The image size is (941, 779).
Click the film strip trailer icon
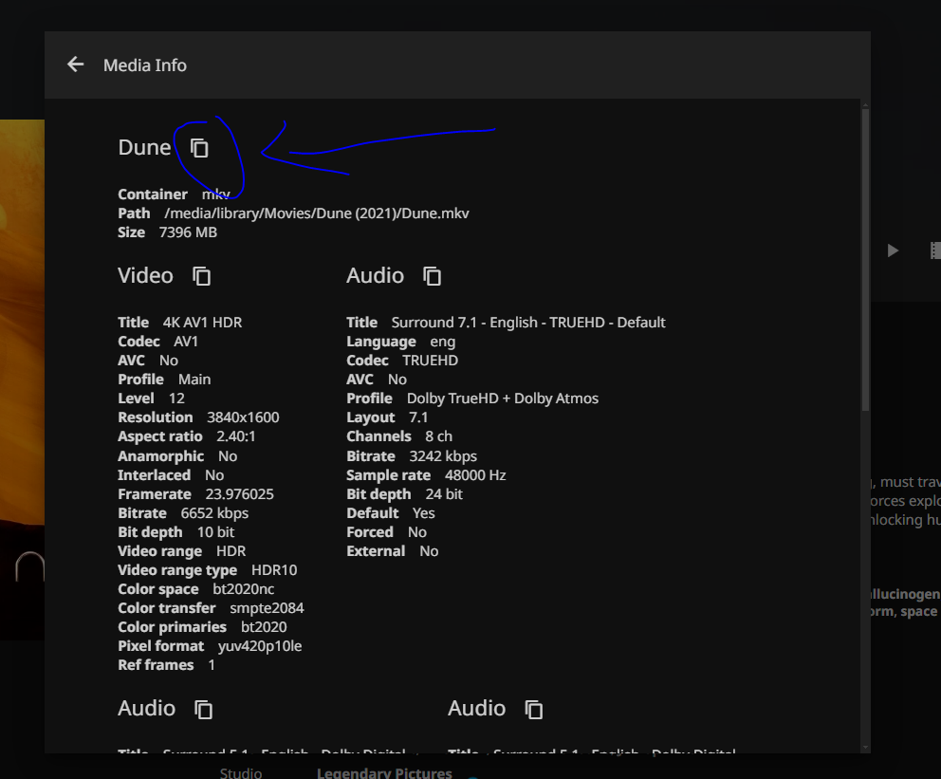(x=934, y=250)
